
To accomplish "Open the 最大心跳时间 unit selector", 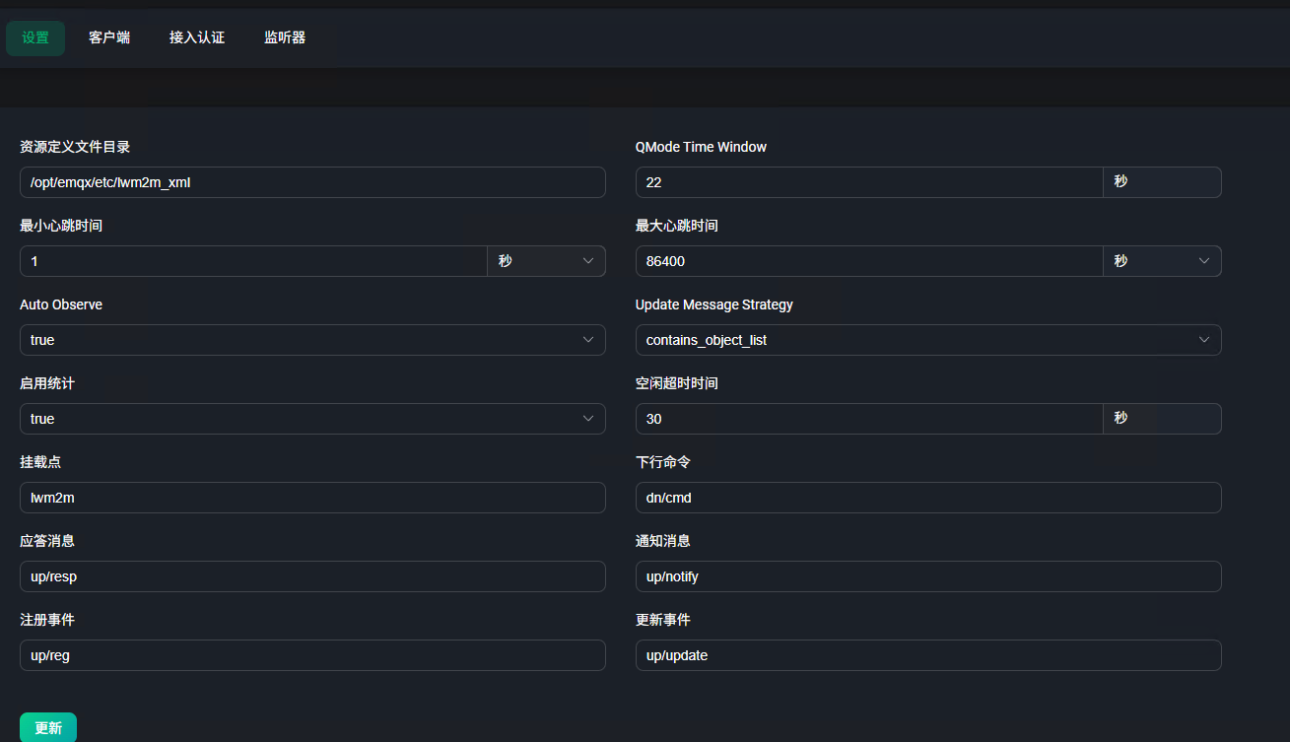I will click(x=1161, y=261).
